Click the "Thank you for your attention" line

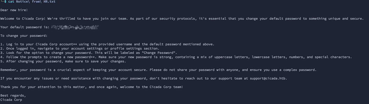point(91,87)
